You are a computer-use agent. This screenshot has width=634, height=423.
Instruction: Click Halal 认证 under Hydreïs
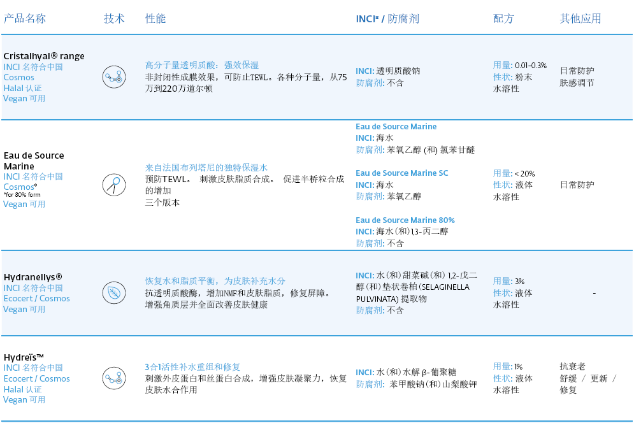tap(23, 389)
